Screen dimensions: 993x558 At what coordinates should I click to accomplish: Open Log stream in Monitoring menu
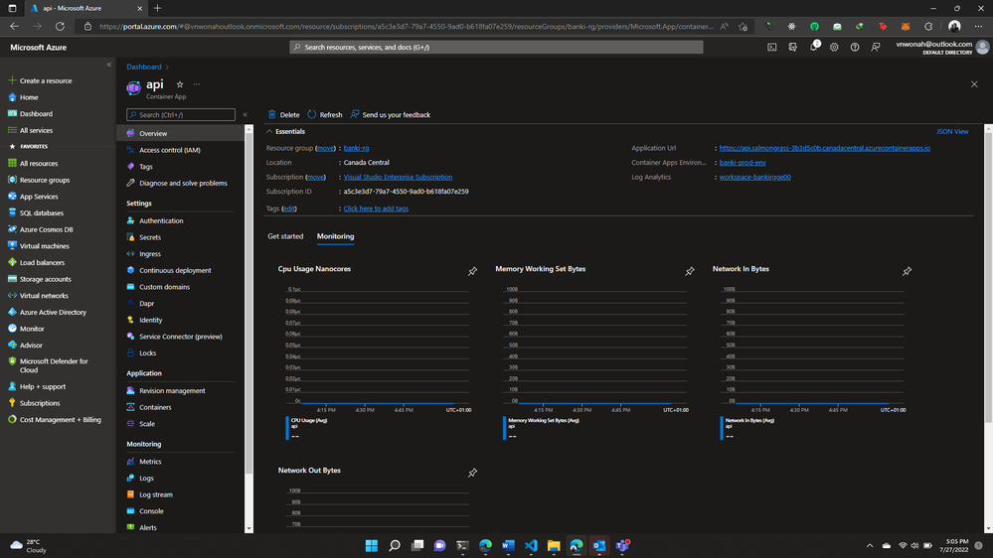tap(156, 494)
